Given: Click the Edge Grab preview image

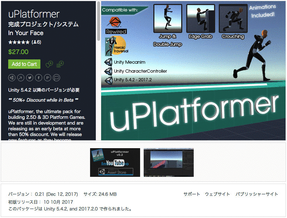Looking at the screenshot, I should point(201,19).
